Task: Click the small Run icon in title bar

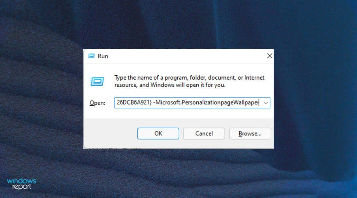Action: coord(92,56)
